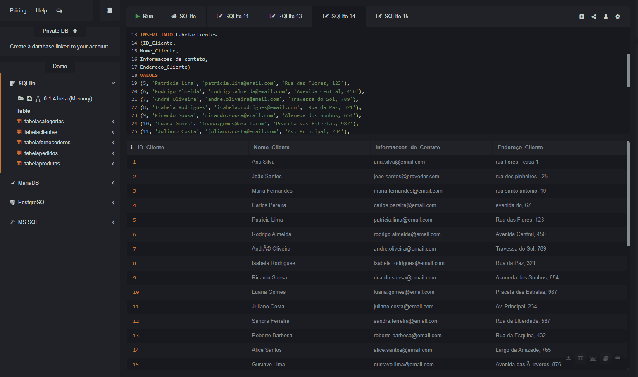The image size is (638, 377).
Task: Switch to the SQLite.13 tab
Action: click(286, 17)
